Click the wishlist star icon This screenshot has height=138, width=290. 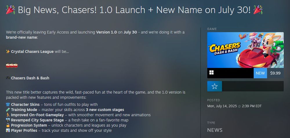pyautogui.click(x=214, y=86)
